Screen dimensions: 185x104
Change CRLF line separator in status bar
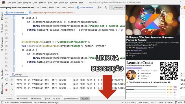[x=153, y=103]
